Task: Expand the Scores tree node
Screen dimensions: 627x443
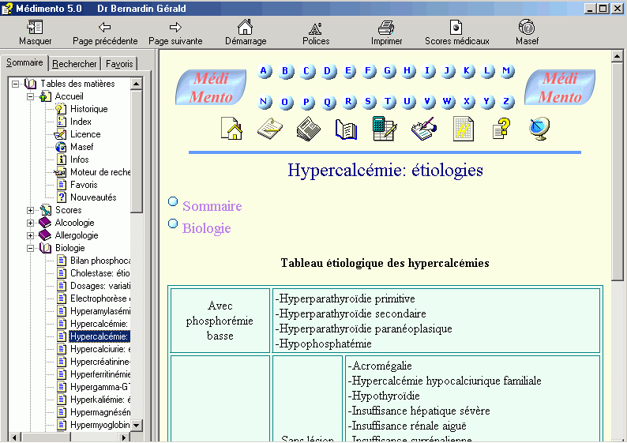Action: (30, 210)
